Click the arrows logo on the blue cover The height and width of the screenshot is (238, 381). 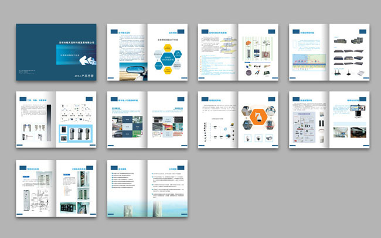point(84,59)
